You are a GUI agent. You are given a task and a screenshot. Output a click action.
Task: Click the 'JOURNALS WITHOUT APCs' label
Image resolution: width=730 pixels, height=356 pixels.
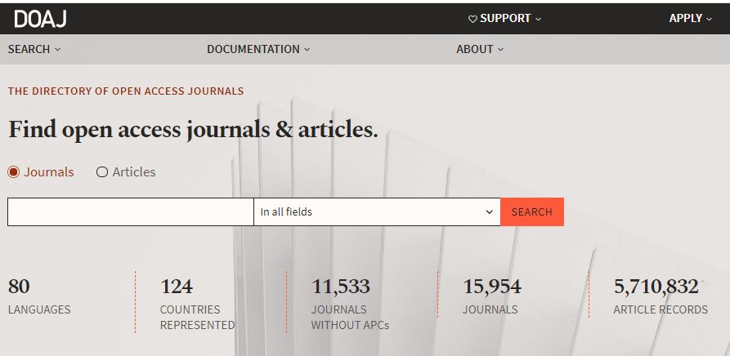pos(350,318)
